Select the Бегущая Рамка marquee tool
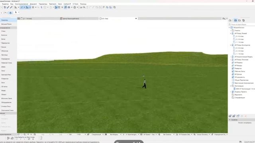 [x=8, y=24]
